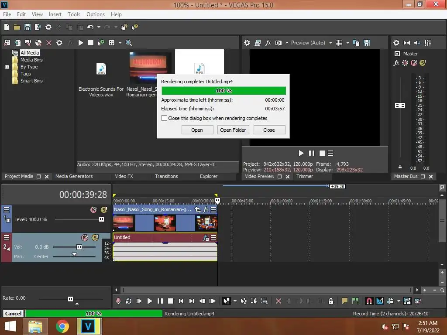Click the Video Output FX icon in preview

pyautogui.click(x=268, y=43)
